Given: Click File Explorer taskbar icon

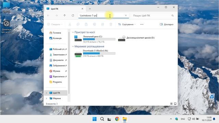Looking at the screenshot, I should (x=125, y=119).
